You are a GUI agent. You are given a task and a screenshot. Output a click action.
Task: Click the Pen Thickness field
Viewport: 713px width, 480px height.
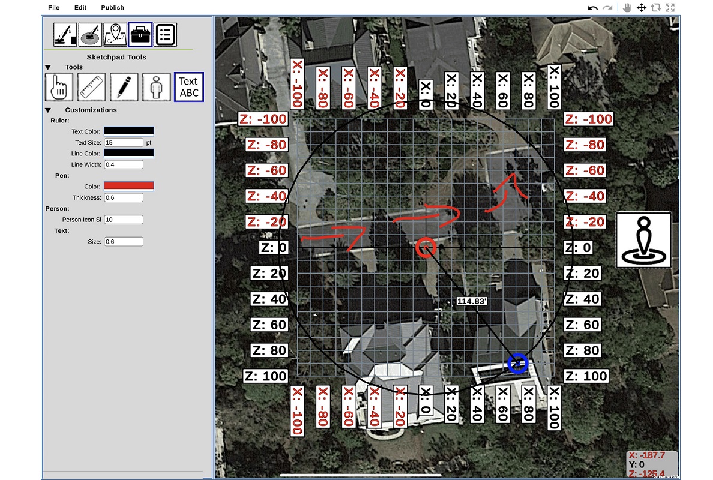tap(124, 198)
